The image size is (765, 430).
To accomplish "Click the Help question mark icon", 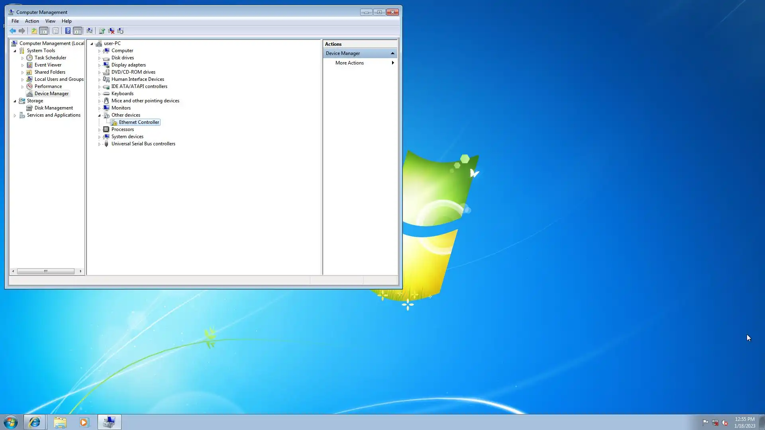I will (68, 31).
